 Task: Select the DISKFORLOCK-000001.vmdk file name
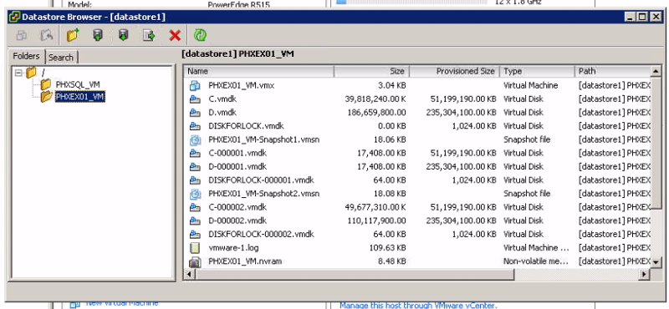pos(261,180)
